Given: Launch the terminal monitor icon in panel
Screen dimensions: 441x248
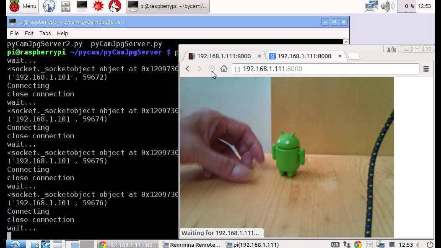Looking at the screenshot, I should click(82, 6).
